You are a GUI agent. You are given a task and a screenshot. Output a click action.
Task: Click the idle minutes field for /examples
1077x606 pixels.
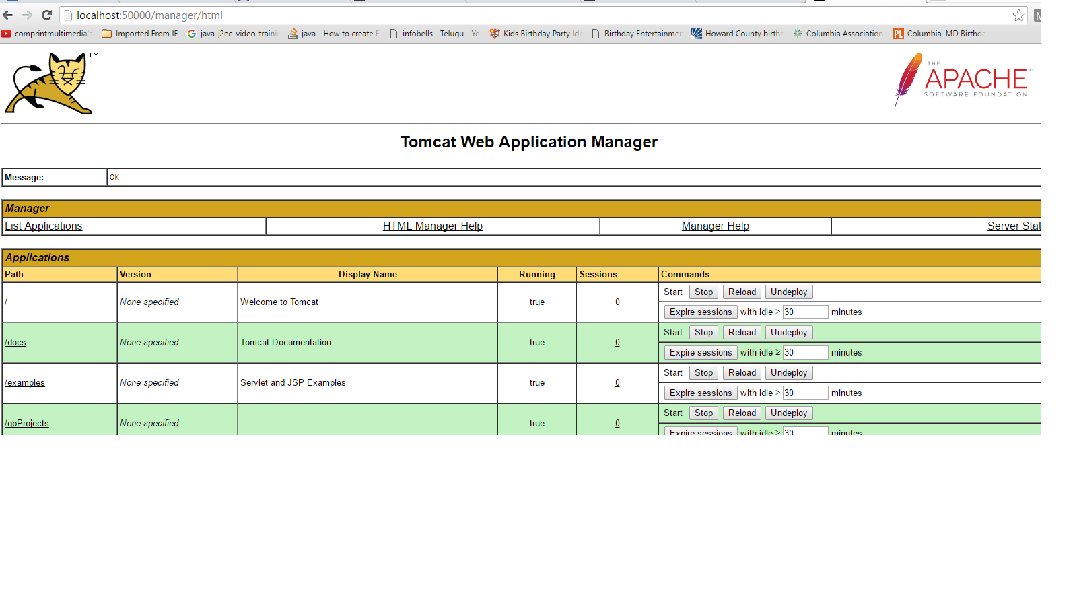coord(805,393)
